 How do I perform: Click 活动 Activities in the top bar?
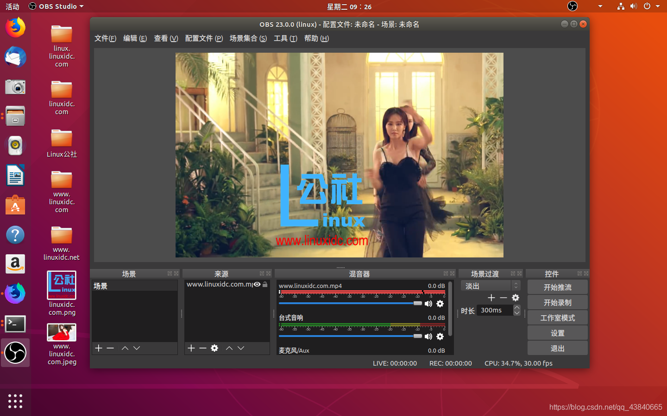(13, 6)
